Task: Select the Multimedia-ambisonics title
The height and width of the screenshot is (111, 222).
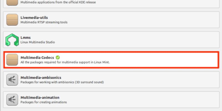Action: [x=41, y=77]
